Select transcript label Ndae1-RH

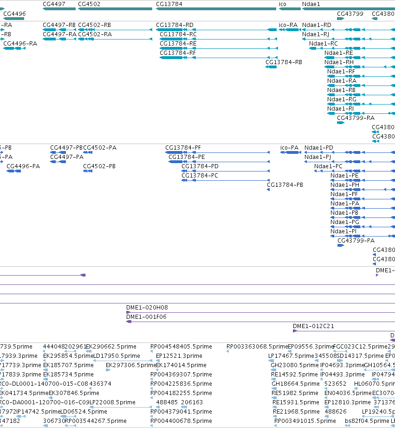[x=339, y=62]
